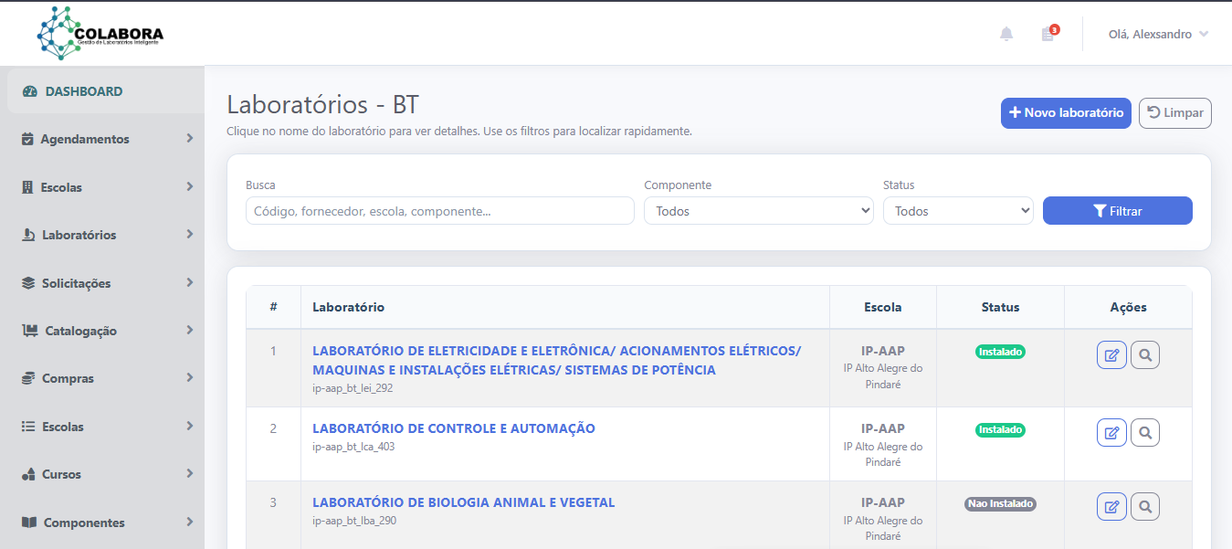Click the code ip-aap_bt_lca_403
Screen dimensions: 1232x549
tap(353, 447)
